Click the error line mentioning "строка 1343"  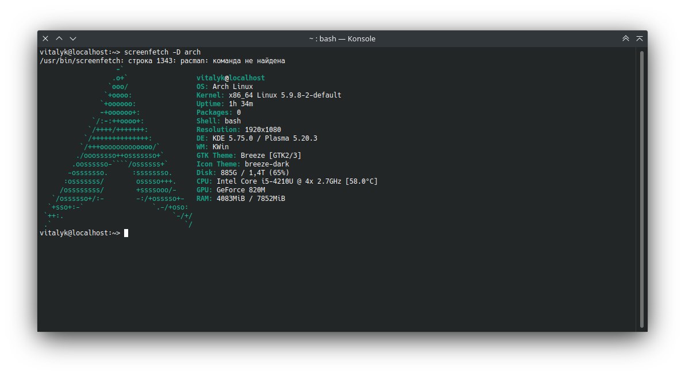pos(163,61)
